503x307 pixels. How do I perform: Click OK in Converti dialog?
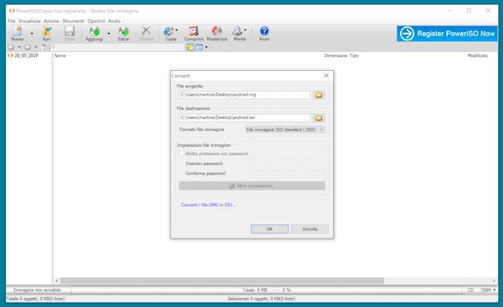(x=270, y=229)
